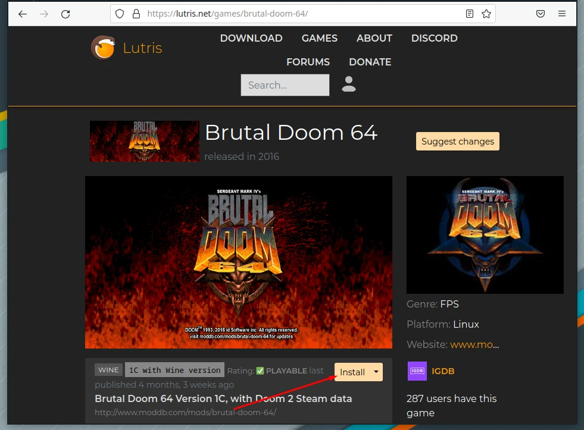Screen dimensions: 584x430
Task: Click the IGDB purple logo icon
Action: pyautogui.click(x=417, y=371)
